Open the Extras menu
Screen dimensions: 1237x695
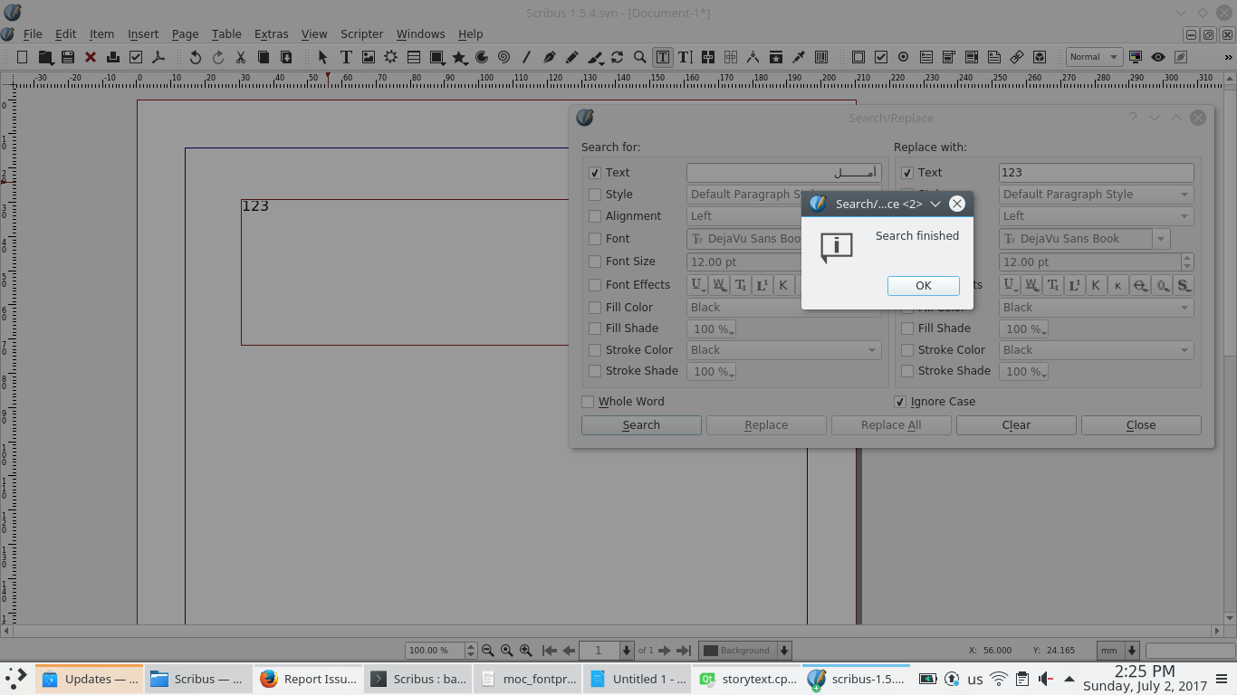tap(271, 33)
